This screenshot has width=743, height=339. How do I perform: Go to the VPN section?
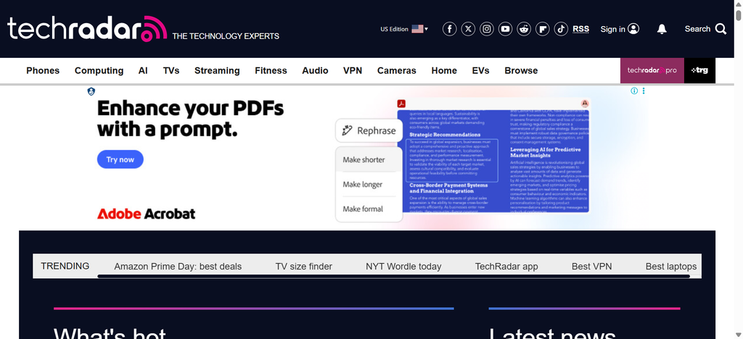click(353, 70)
